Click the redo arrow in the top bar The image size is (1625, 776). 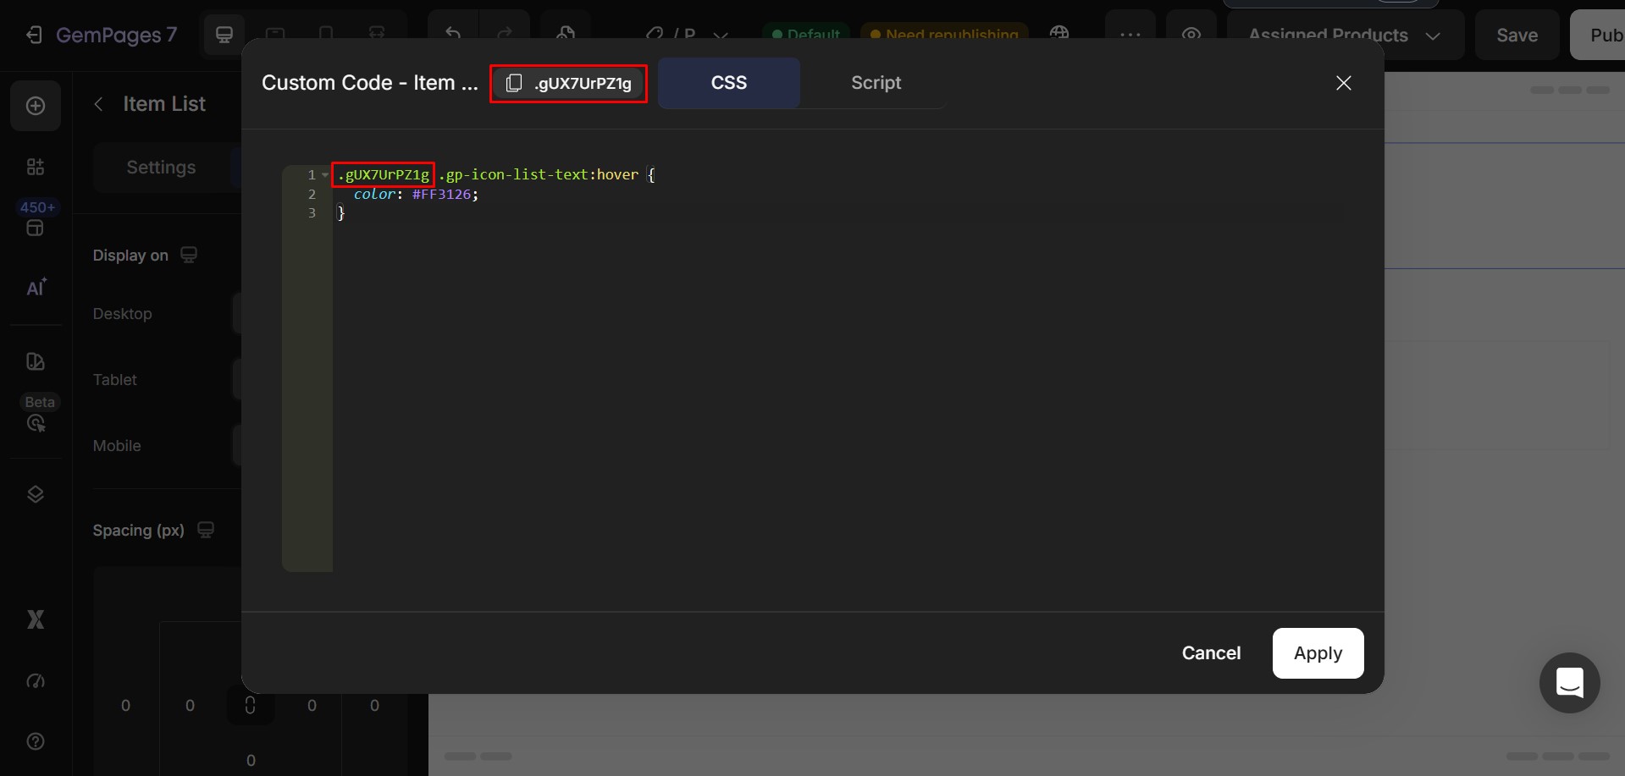[x=505, y=34]
